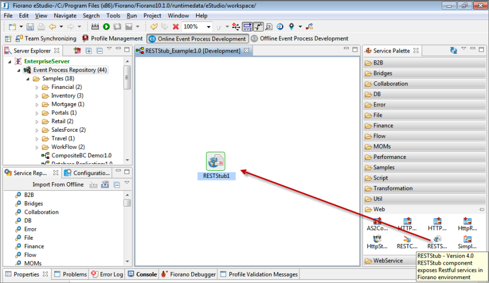This screenshot has width=489, height=283.
Task: Open the zoom 100% dropdown
Action: coord(209,27)
